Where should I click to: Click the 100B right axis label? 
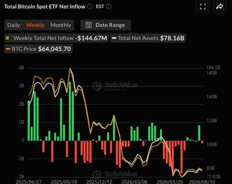point(212,144)
